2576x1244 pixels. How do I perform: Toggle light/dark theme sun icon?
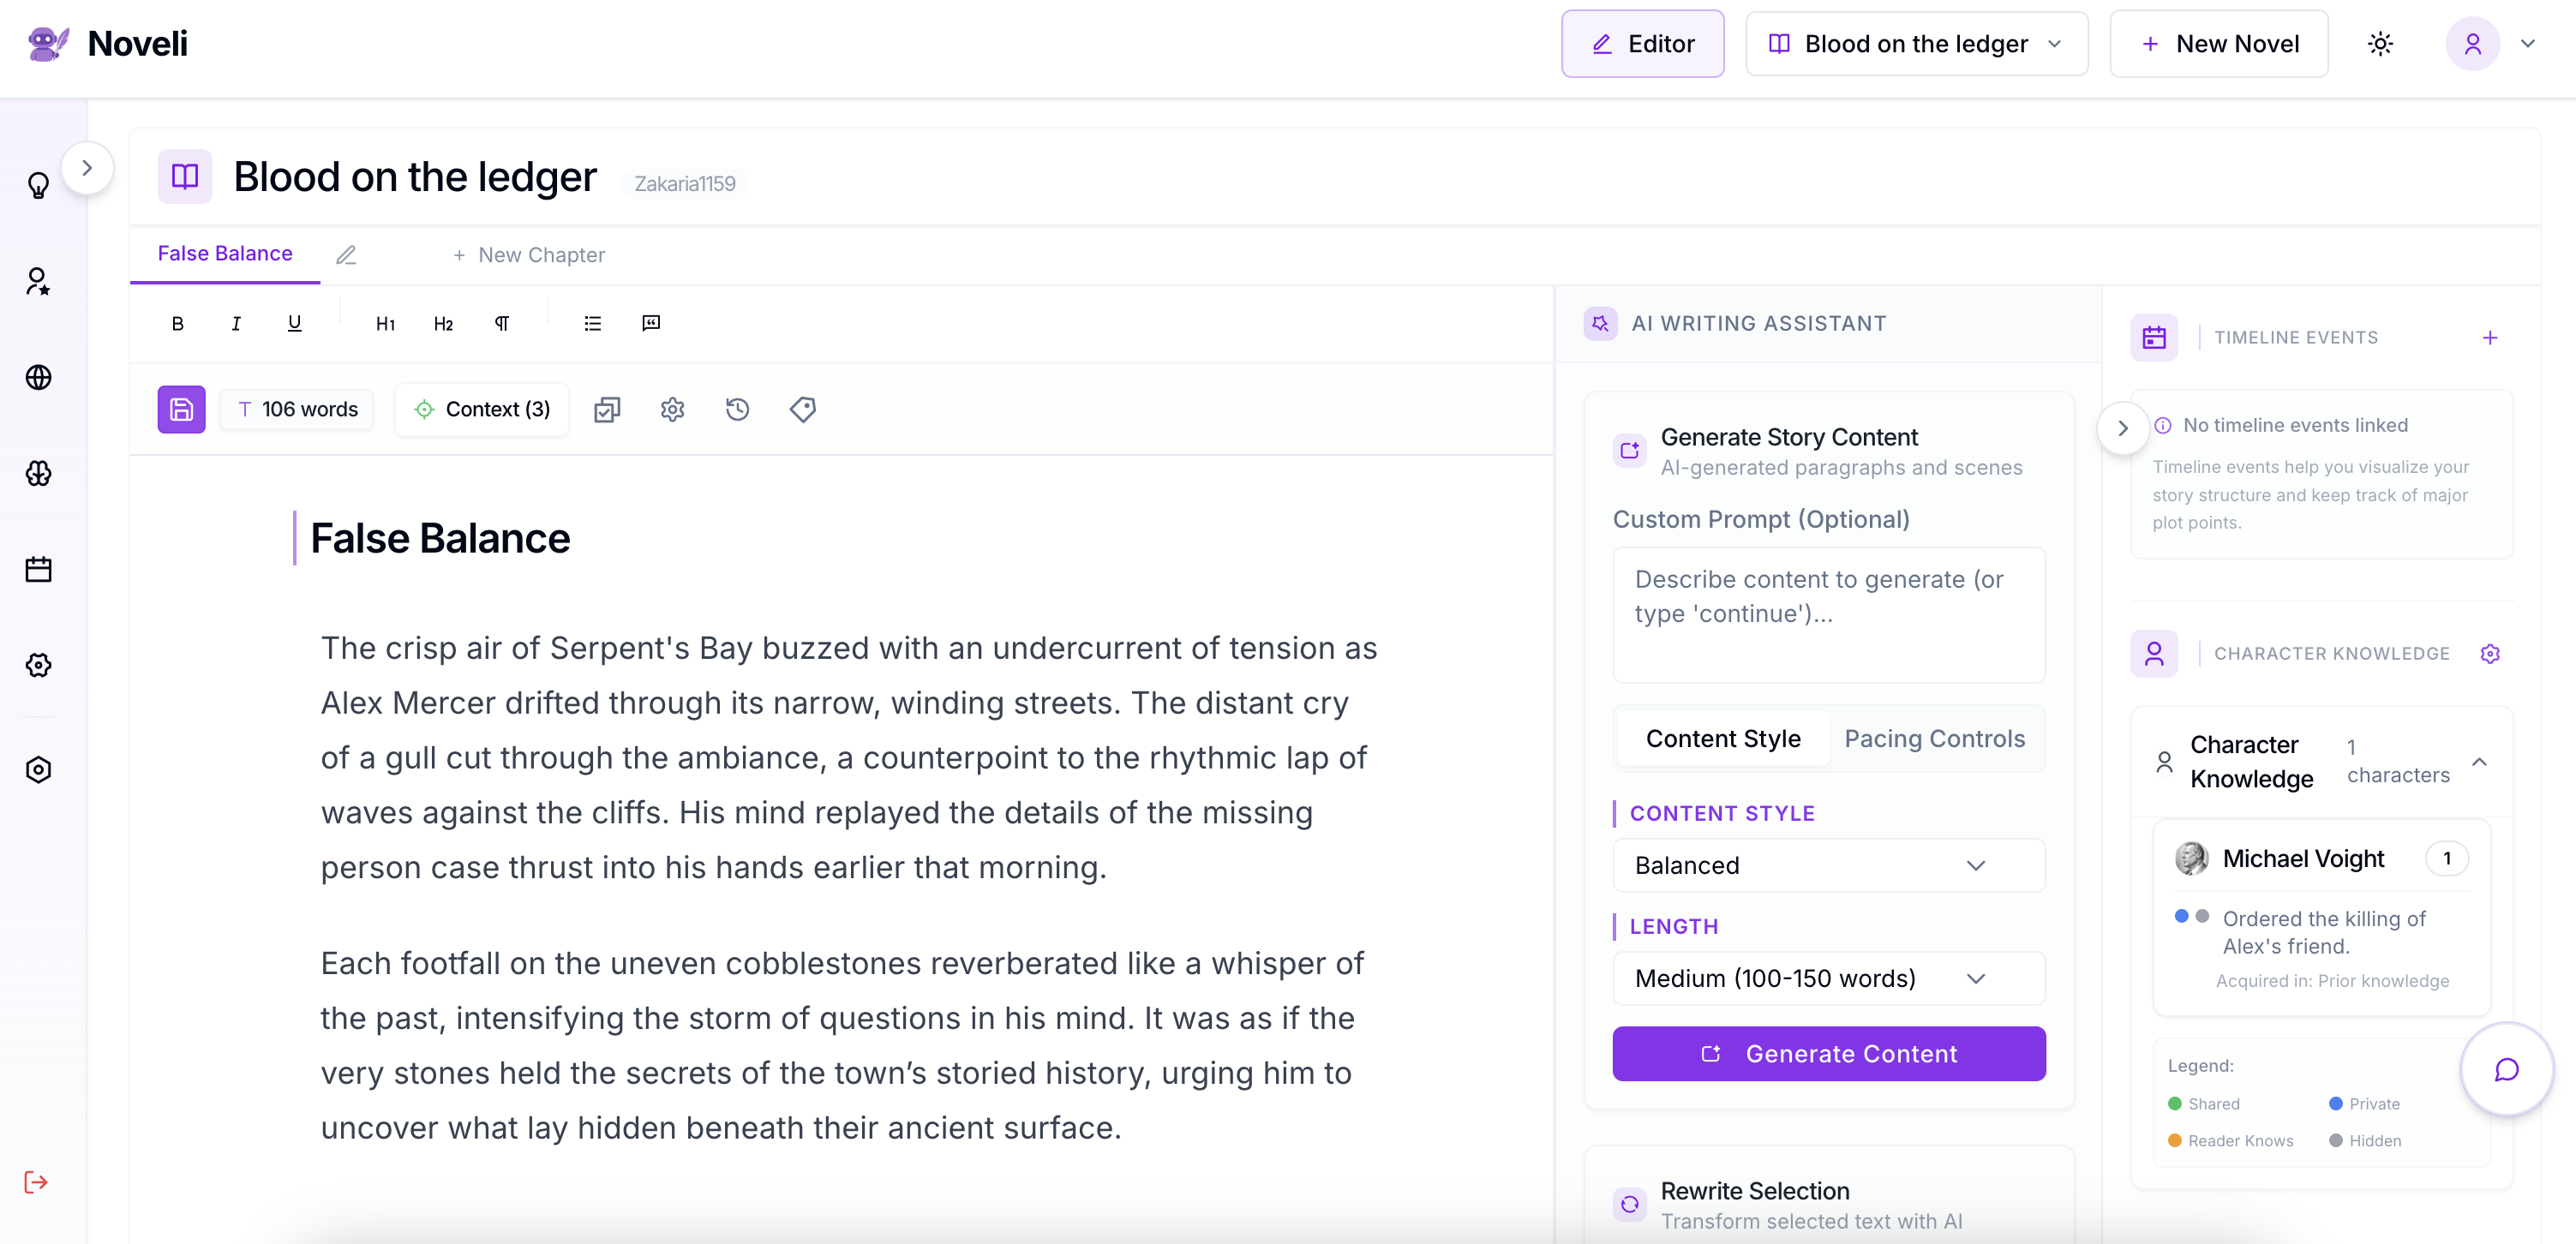2380,44
